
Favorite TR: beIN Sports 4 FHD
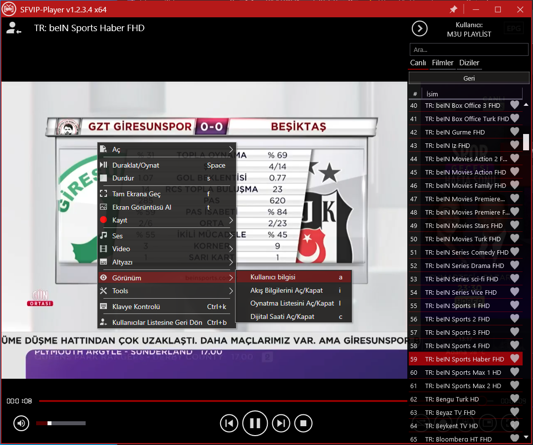(515, 345)
